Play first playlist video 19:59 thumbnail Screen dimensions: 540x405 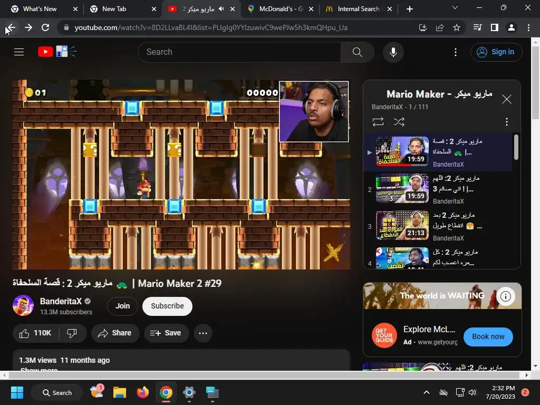click(402, 151)
